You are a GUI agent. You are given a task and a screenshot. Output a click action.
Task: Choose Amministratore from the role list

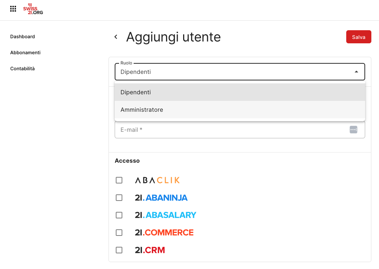(x=240, y=110)
